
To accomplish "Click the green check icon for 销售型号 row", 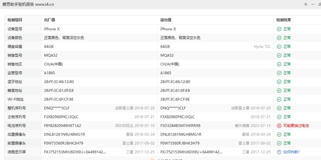I will (279, 55).
